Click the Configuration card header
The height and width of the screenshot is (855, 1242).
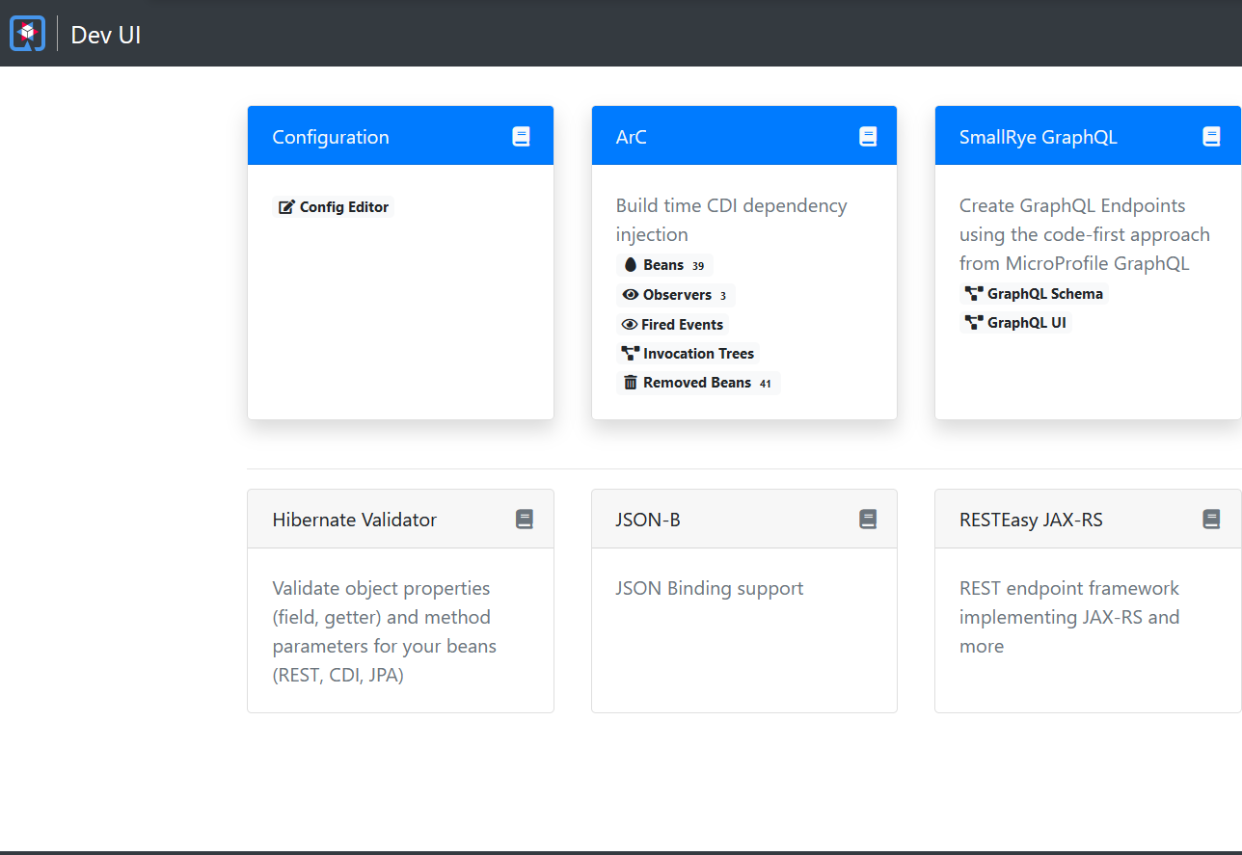pos(400,136)
